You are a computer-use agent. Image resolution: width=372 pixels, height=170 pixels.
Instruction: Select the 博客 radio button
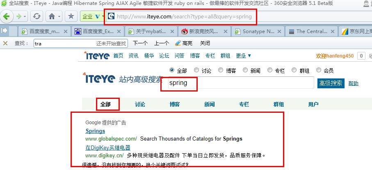pos(221,70)
